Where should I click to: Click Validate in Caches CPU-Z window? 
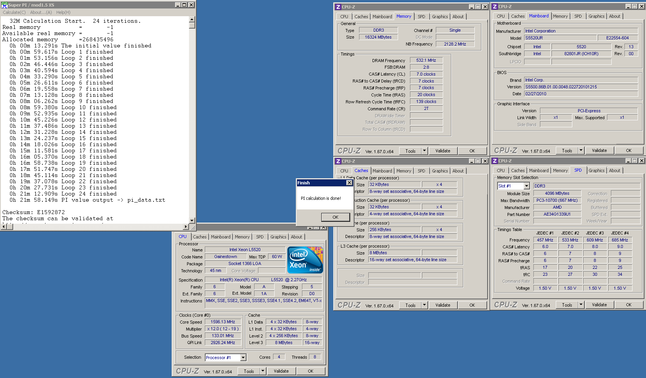(443, 305)
